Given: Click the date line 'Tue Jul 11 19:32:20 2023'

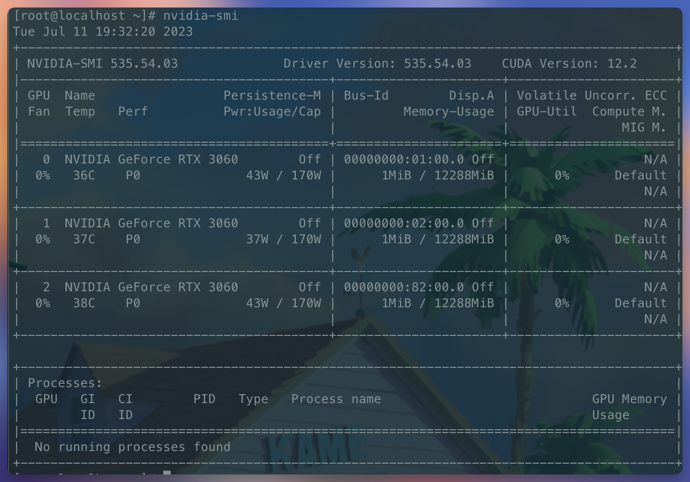Looking at the screenshot, I should click(x=103, y=31).
